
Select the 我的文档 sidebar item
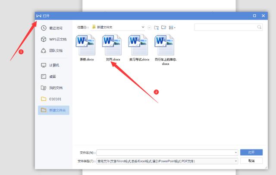52,88
